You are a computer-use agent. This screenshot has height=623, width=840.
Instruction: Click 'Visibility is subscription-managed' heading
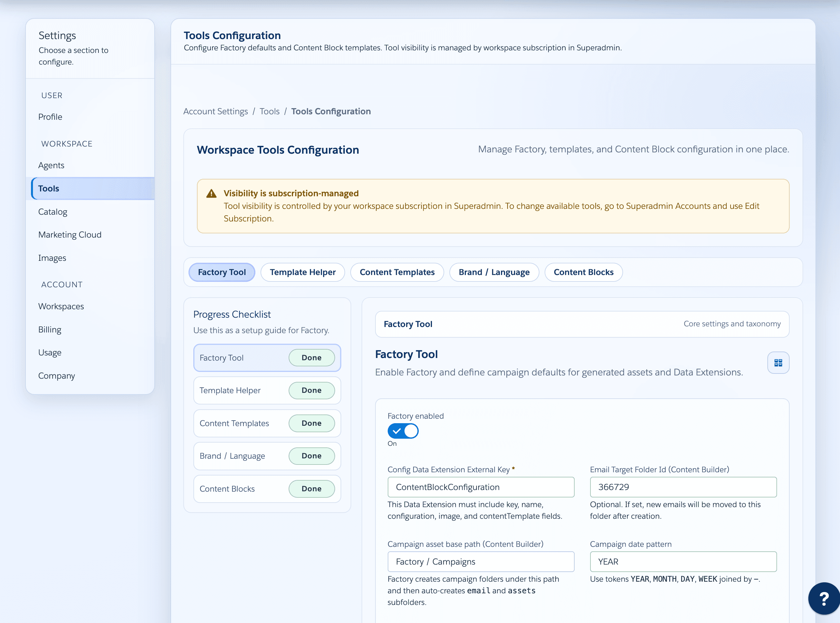click(291, 193)
